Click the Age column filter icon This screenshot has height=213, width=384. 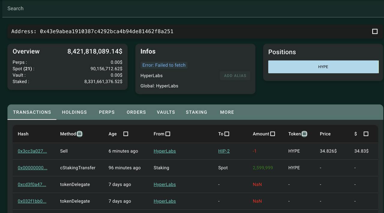[x=126, y=134]
